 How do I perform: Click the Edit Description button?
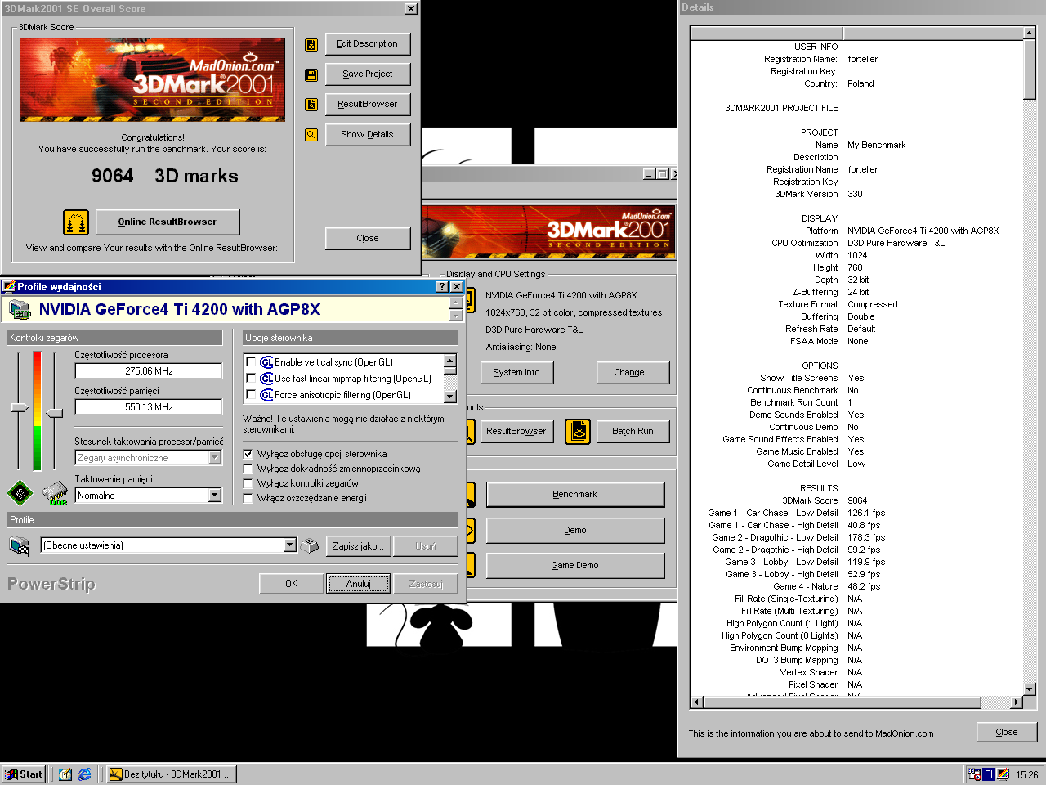[x=368, y=44]
